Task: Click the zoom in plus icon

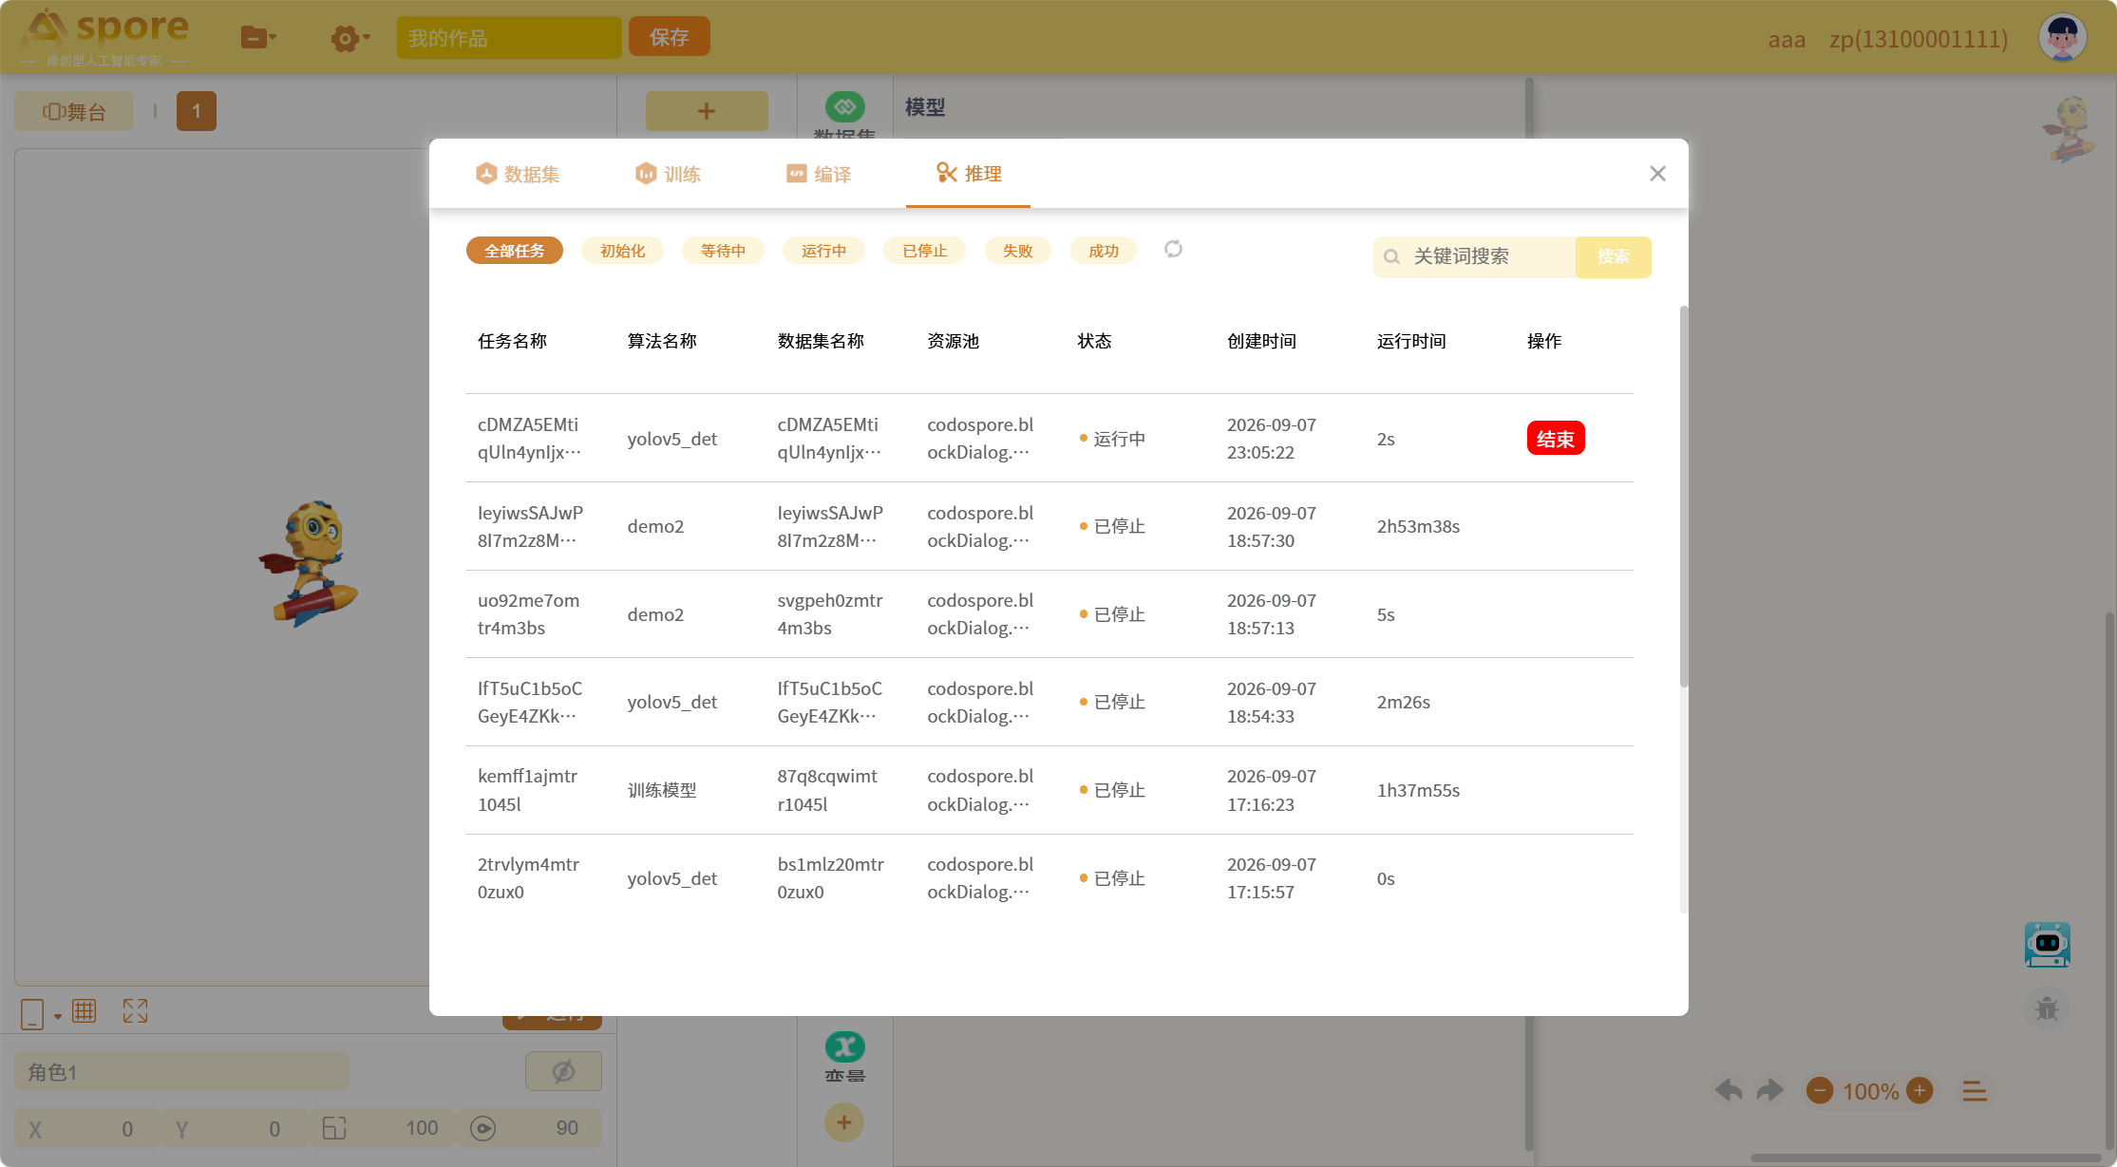Action: pos(1919,1090)
